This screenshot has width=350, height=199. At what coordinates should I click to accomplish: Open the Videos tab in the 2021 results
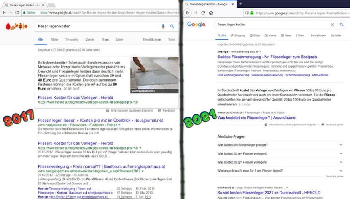point(271,35)
